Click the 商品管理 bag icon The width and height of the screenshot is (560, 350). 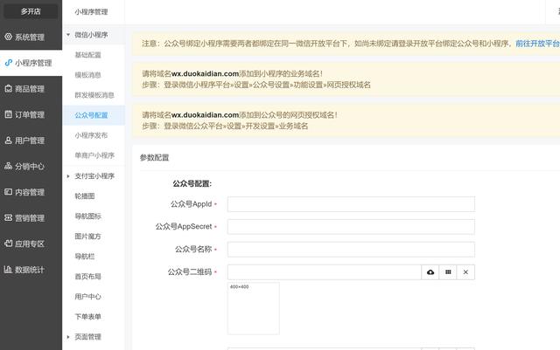(8, 89)
